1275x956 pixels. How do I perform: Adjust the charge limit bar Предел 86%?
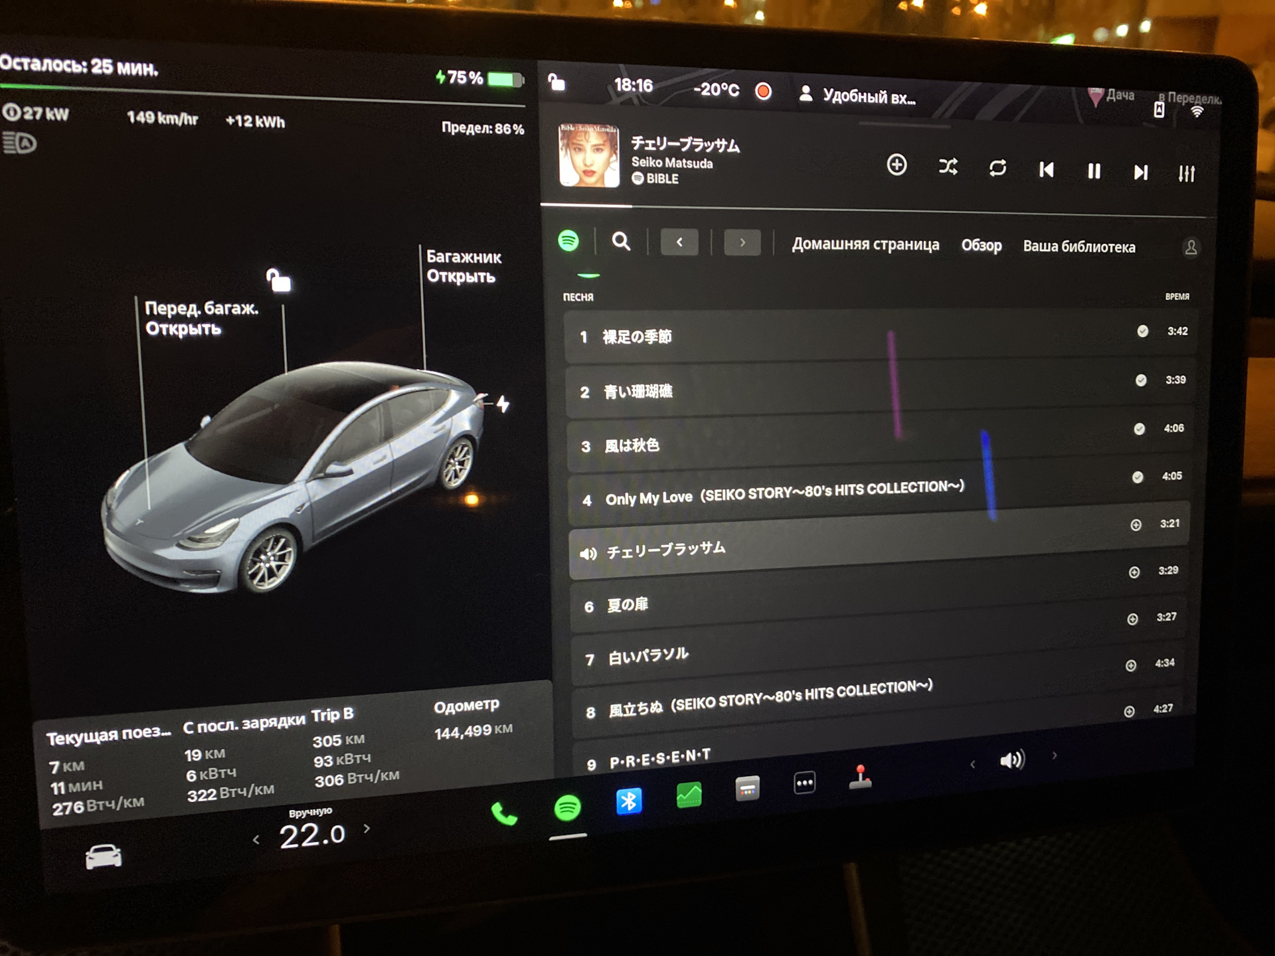262,94
